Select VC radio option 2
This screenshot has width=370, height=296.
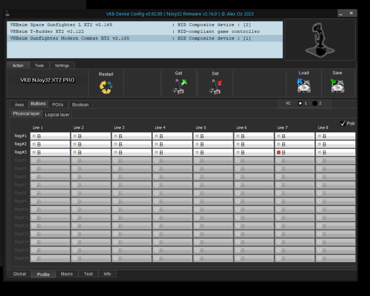[x=314, y=103]
